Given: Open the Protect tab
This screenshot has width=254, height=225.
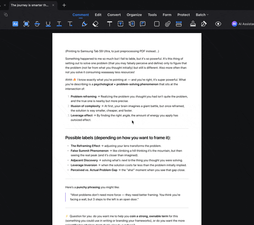Looking at the screenshot, I should coord(184,15).
